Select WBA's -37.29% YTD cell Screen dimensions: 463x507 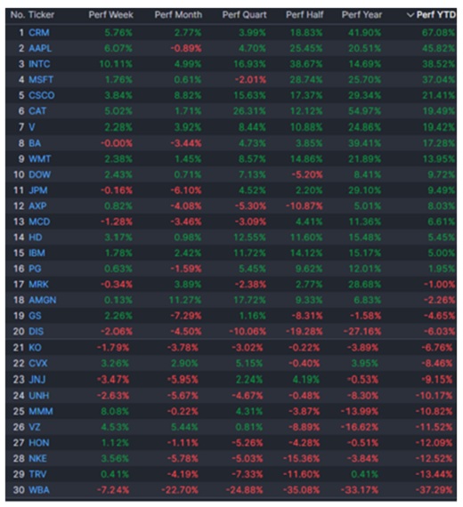434,490
